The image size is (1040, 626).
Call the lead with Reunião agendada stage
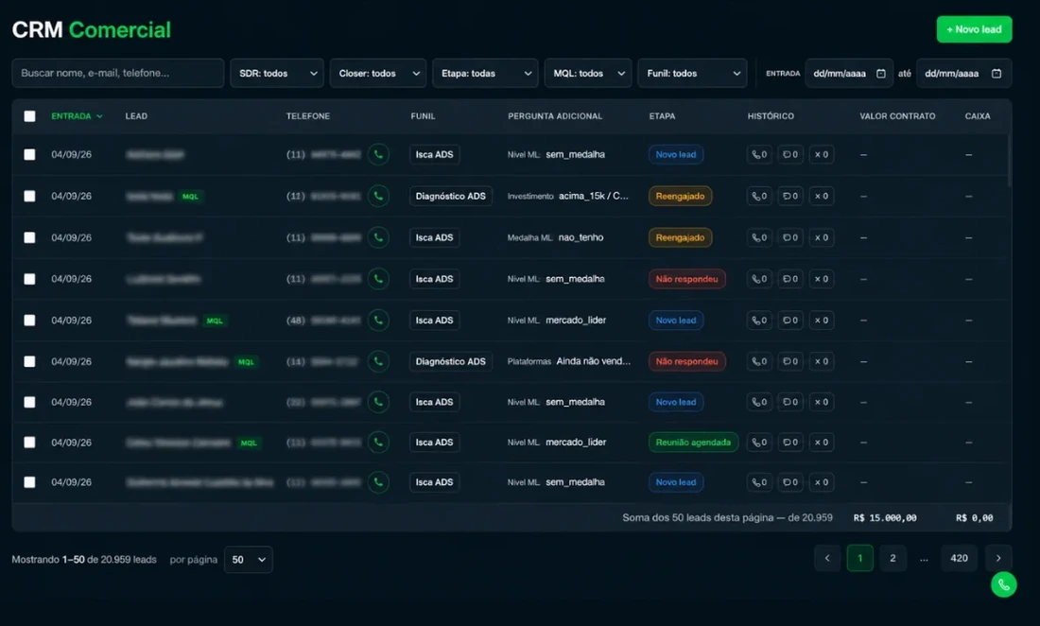click(x=378, y=443)
